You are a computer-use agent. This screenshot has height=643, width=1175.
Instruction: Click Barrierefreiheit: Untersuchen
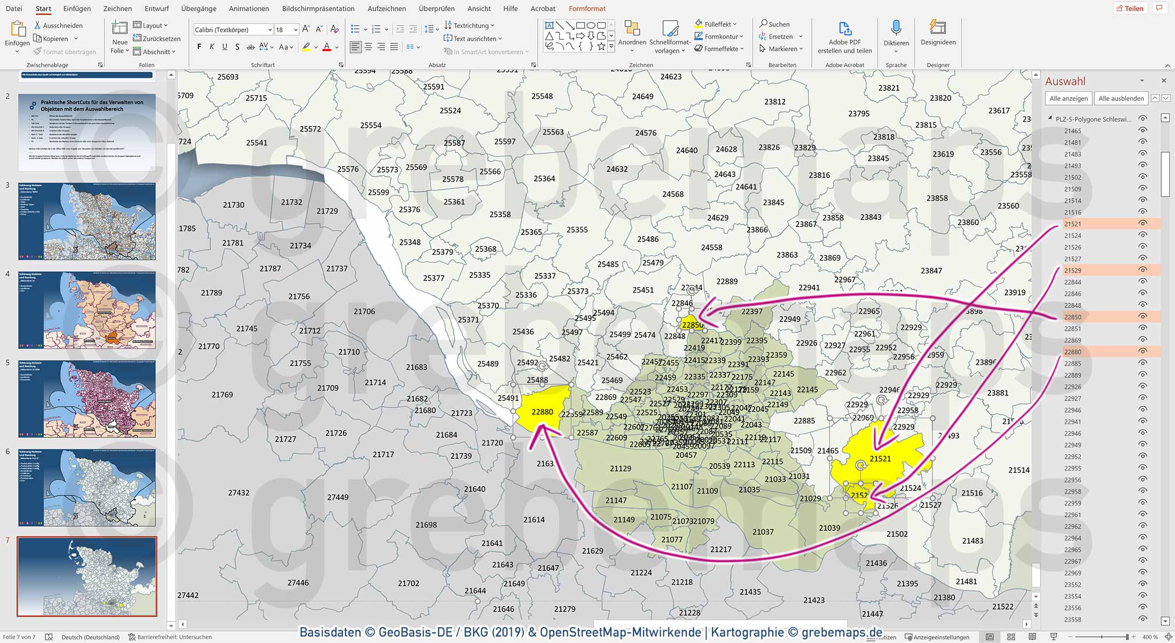click(x=170, y=637)
